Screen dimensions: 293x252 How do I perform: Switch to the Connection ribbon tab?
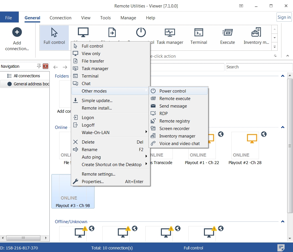[60, 18]
